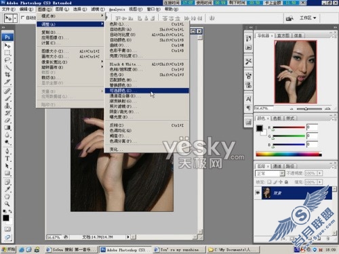Switch to the 通道 Channels tab

click(x=277, y=166)
